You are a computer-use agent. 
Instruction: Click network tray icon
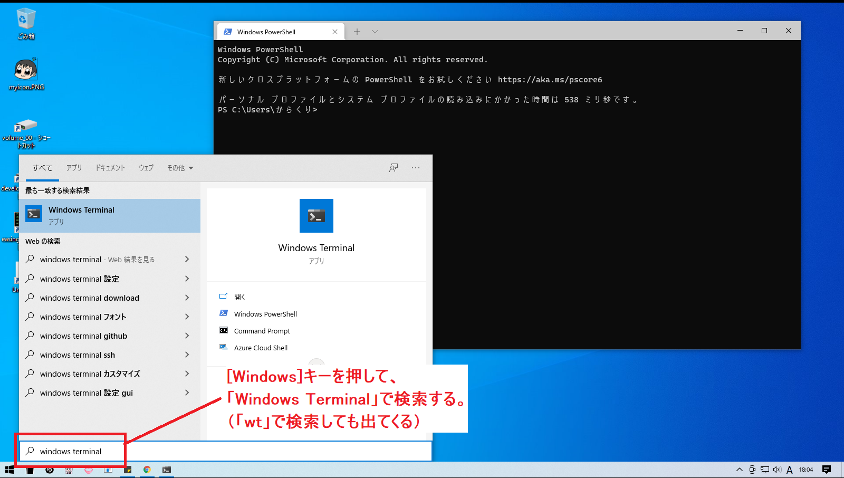(x=765, y=470)
